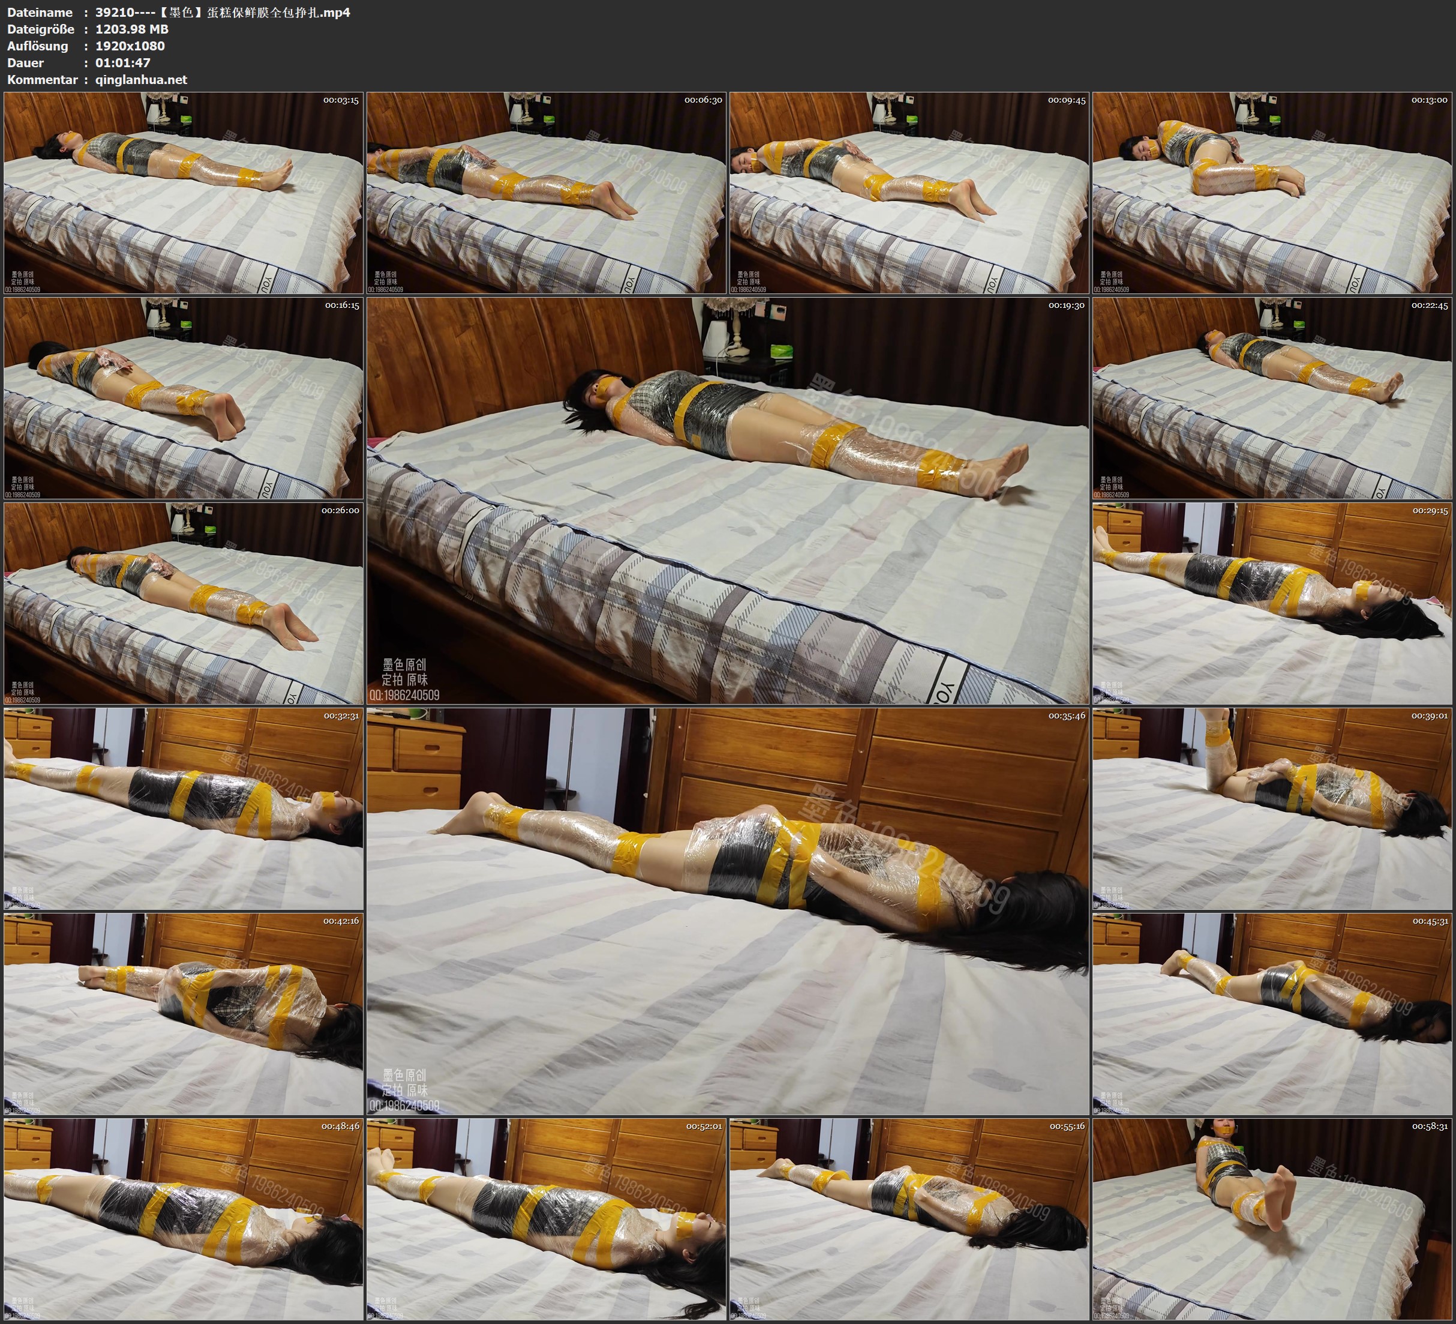Select the thumbnail at 00:06:30
Image resolution: width=1456 pixels, height=1324 pixels.
click(546, 193)
